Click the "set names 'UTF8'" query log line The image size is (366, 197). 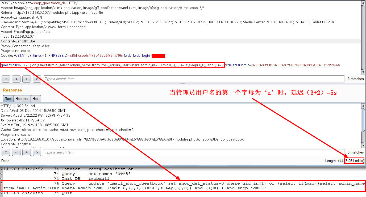coord(92,174)
